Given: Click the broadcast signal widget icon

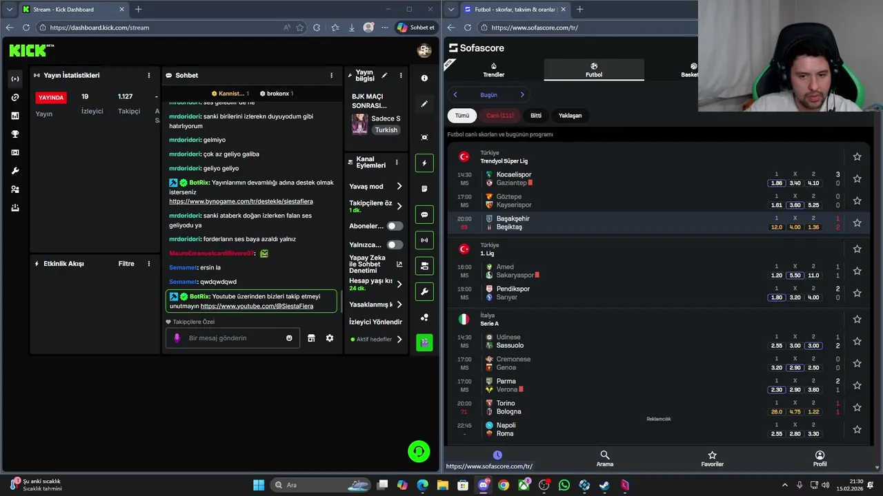Looking at the screenshot, I should coord(424,240).
